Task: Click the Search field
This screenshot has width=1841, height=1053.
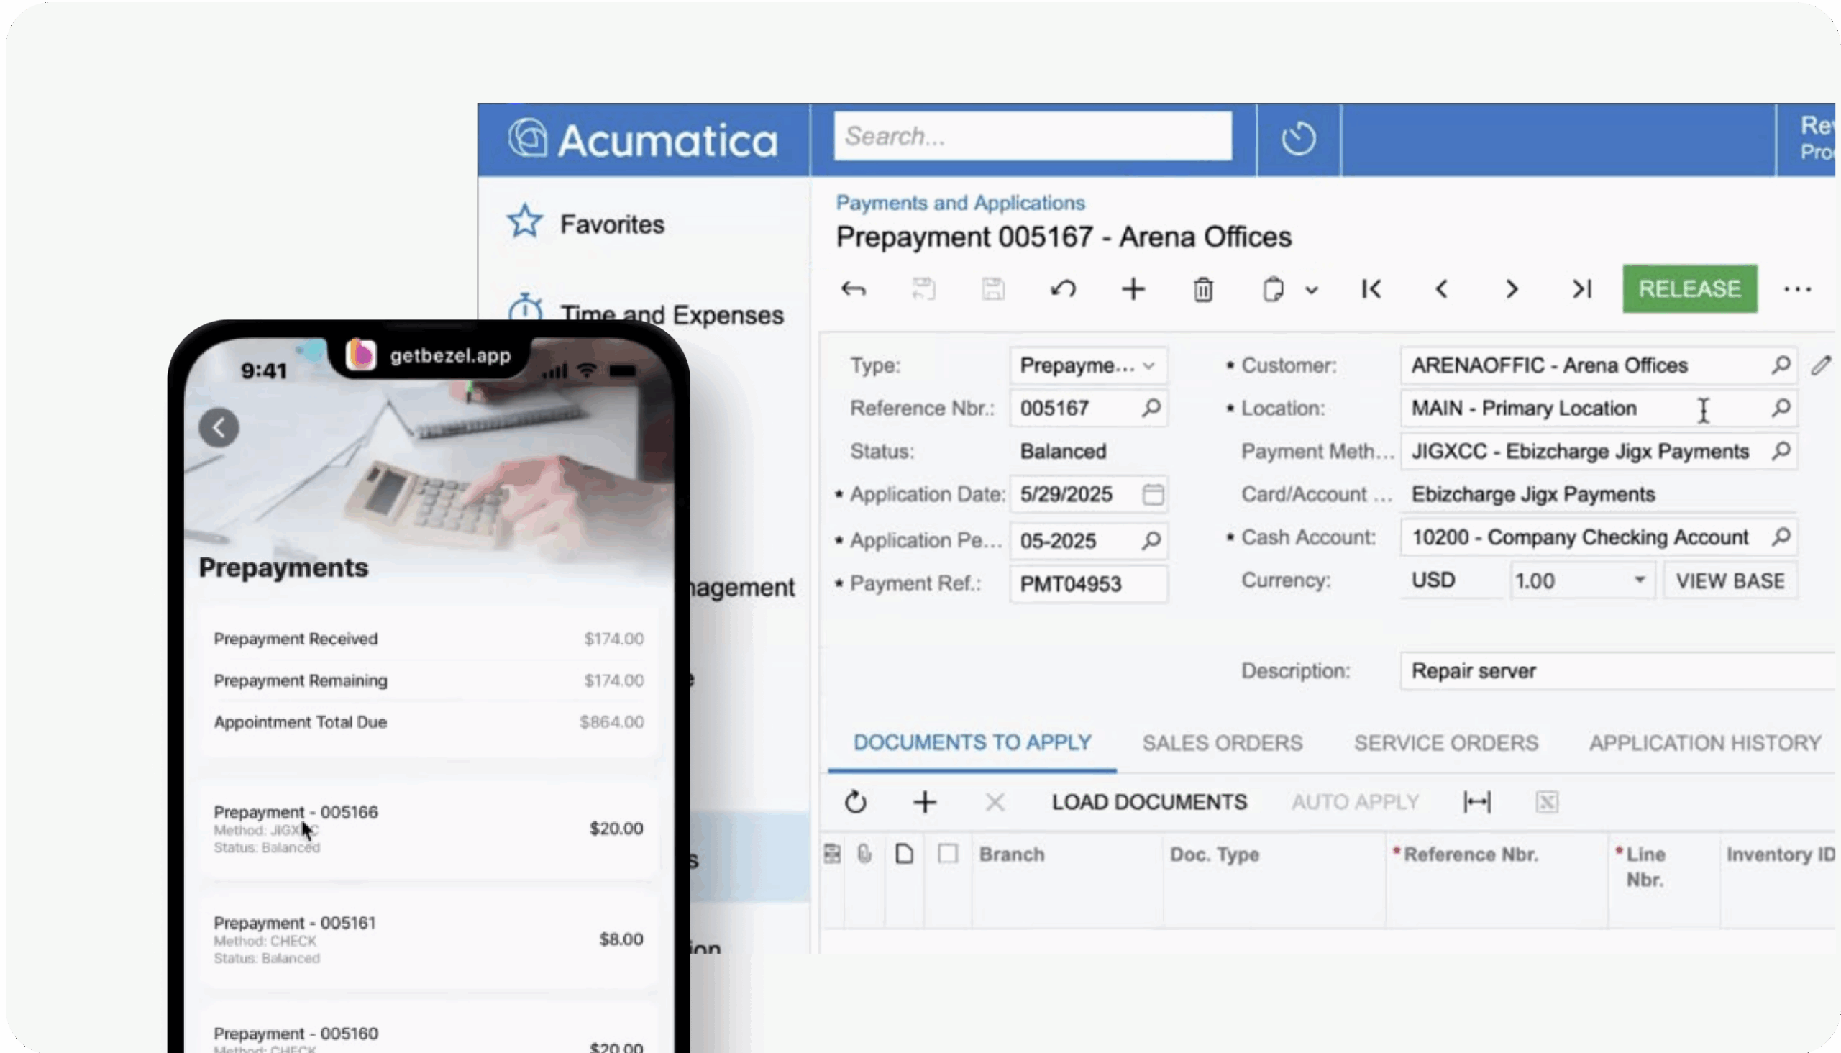Action: tap(1032, 136)
